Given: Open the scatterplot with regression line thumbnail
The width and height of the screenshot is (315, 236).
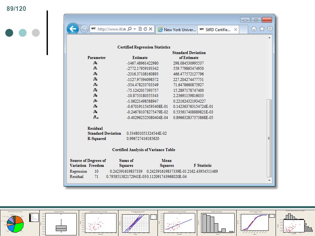Looking at the screenshot, I should pyautogui.click(x=178, y=223).
